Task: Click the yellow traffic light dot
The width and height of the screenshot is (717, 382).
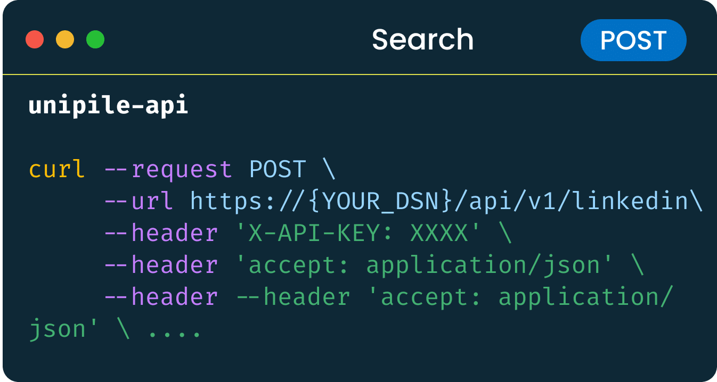Action: 65,40
